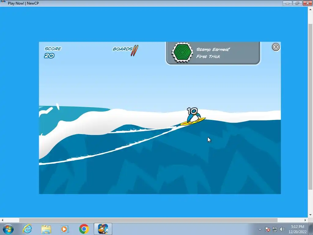Click the BOARDS label
Viewport: 313px width, 235px height.
click(122, 49)
